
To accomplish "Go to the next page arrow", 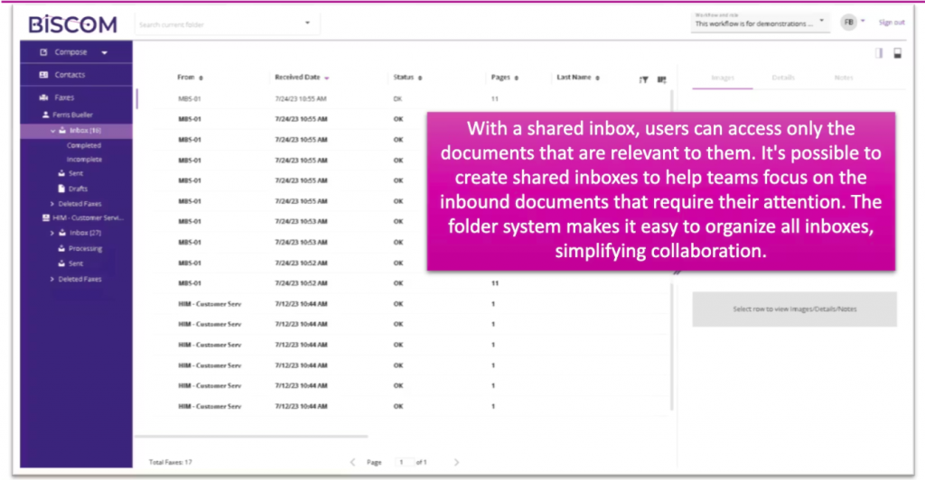I will click(456, 462).
